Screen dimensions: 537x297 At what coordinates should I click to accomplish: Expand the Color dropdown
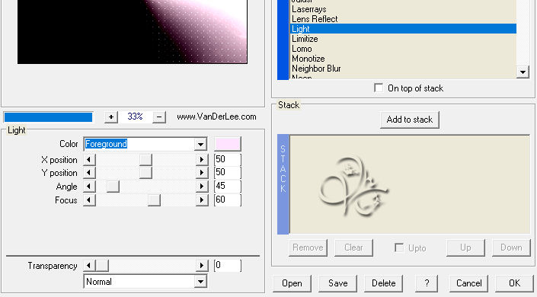200,144
